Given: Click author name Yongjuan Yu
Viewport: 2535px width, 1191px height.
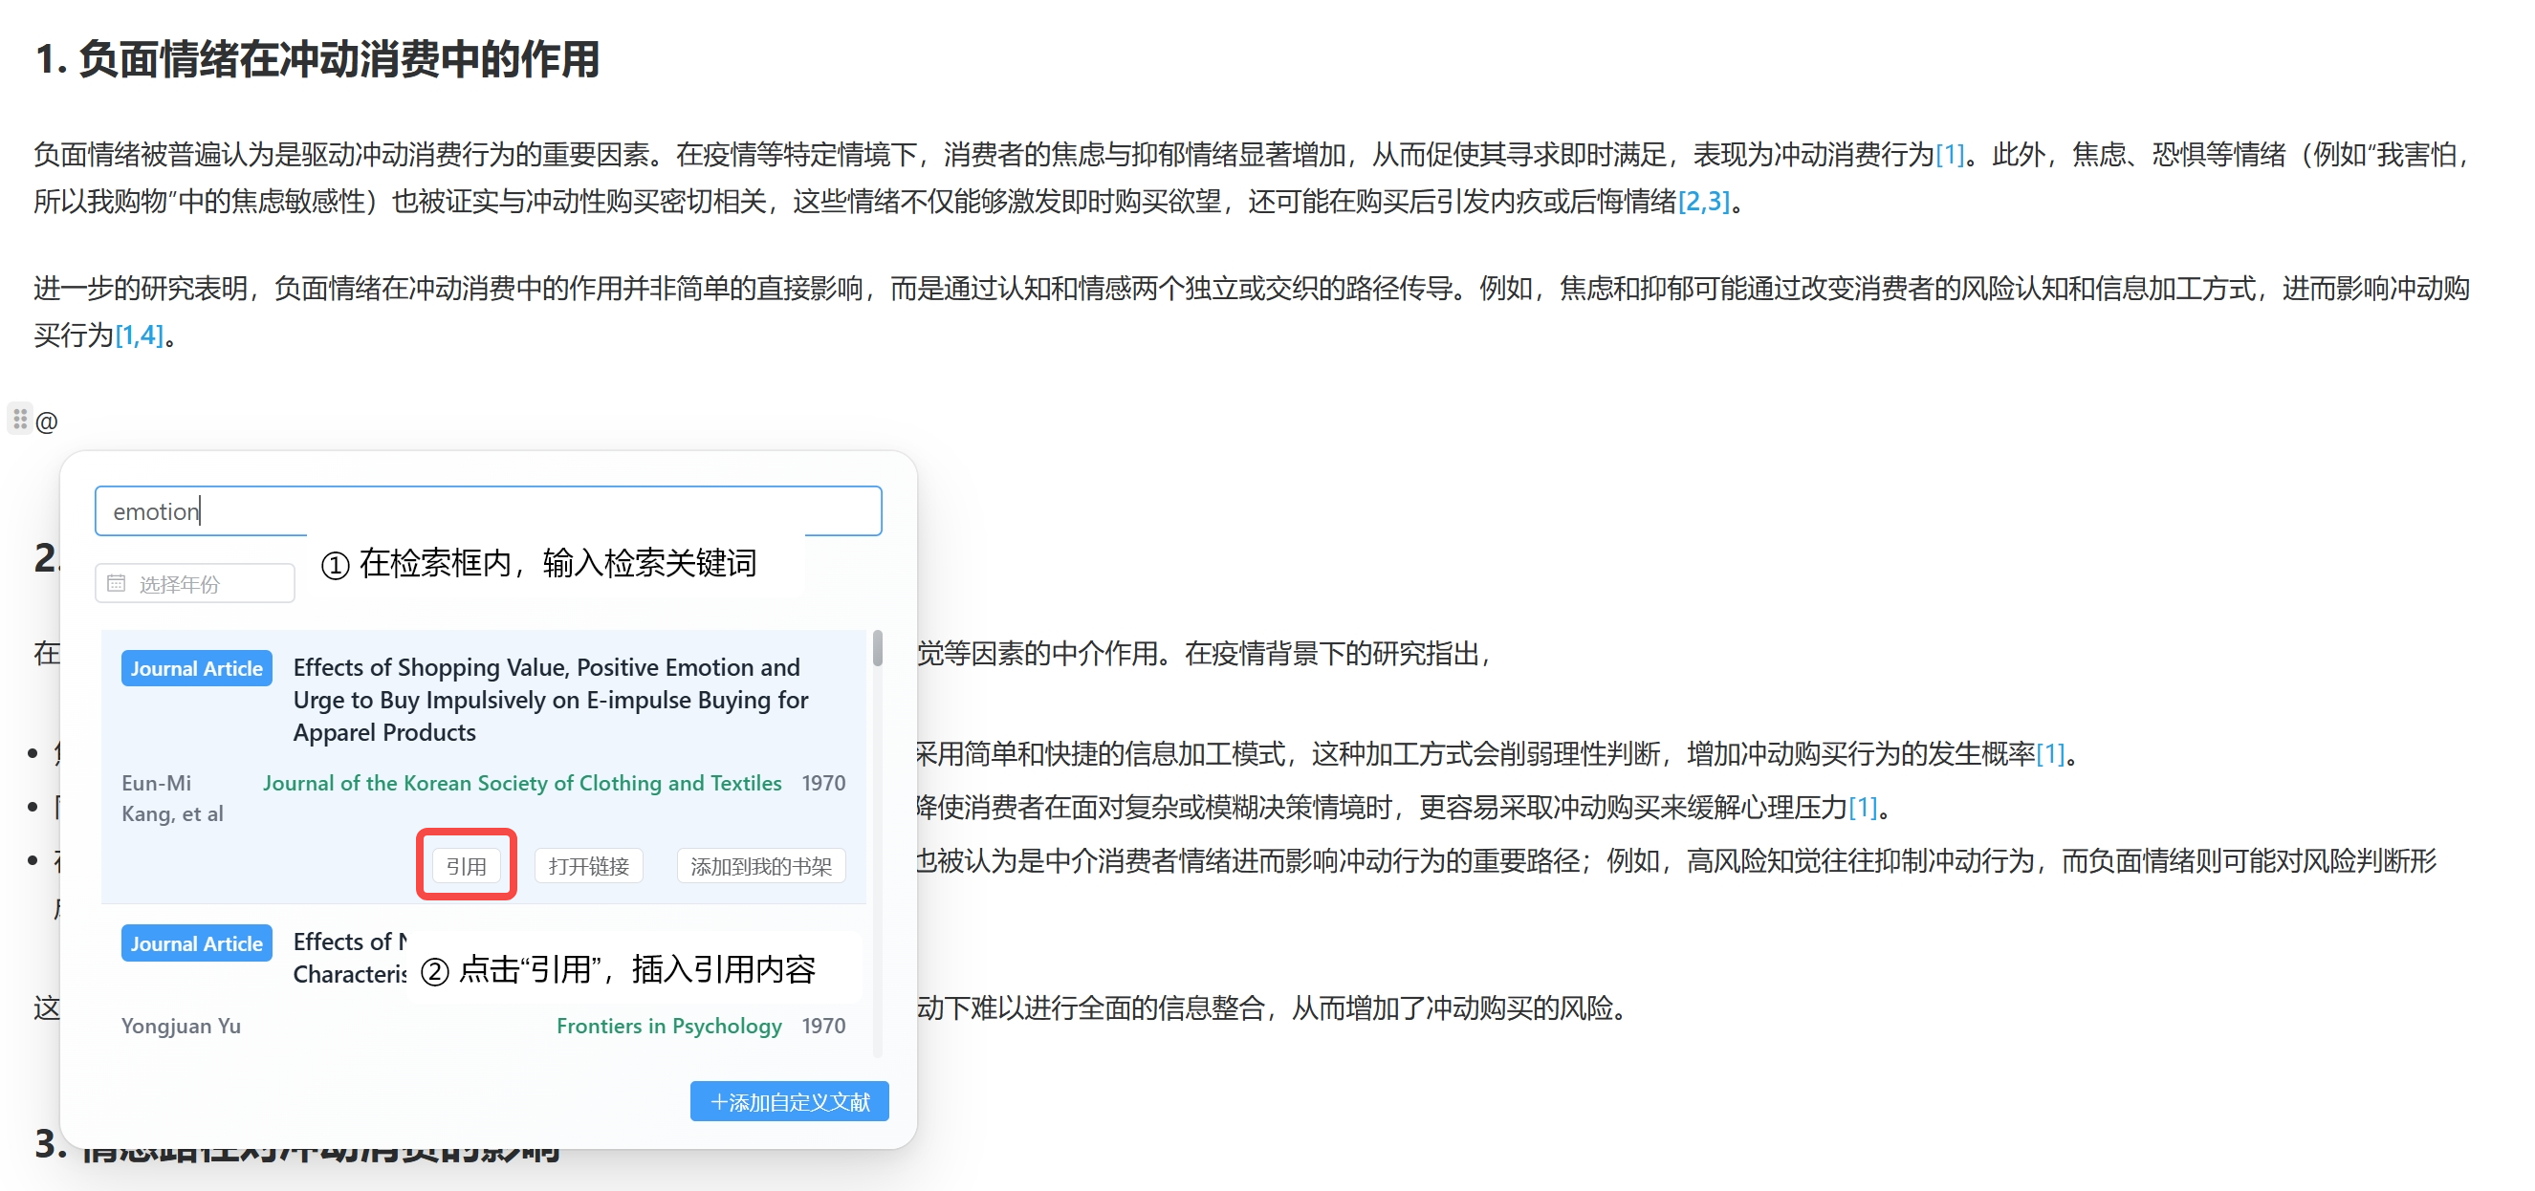Looking at the screenshot, I should [x=181, y=1026].
